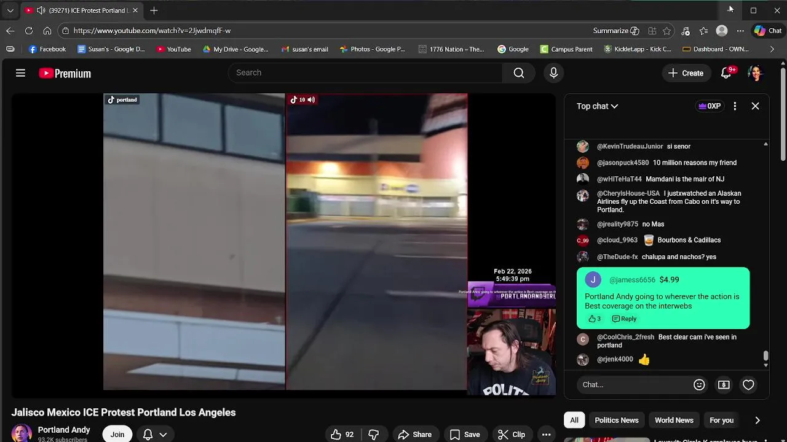Open the account avatar menu in YouTube header

tap(756, 73)
